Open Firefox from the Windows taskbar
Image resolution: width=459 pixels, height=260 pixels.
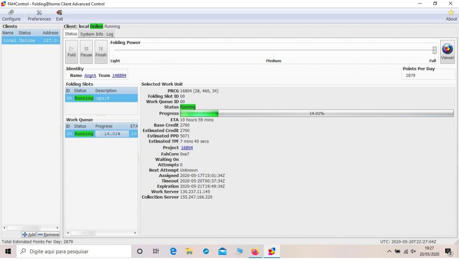point(255,251)
